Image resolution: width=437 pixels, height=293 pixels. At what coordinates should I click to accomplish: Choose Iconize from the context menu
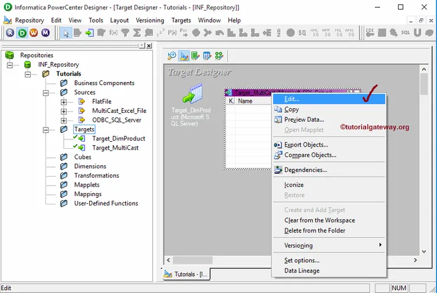click(329, 185)
